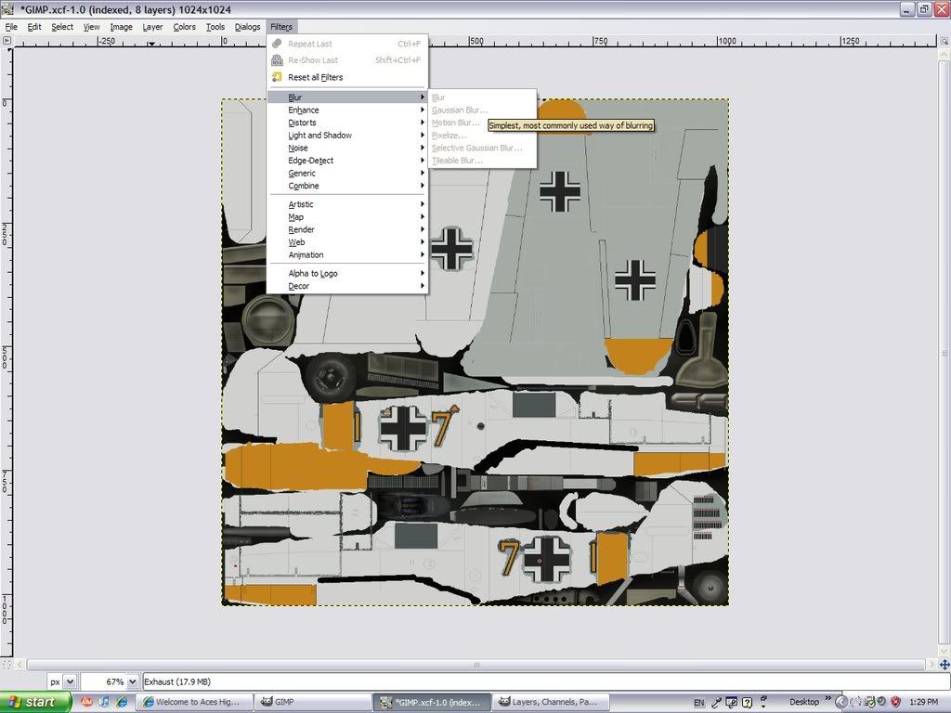
Task: Click the GIMP window title bar icon
Action: click(7, 9)
